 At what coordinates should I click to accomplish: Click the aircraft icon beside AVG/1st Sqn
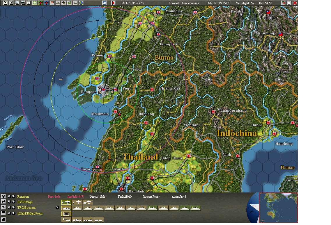[3, 202]
